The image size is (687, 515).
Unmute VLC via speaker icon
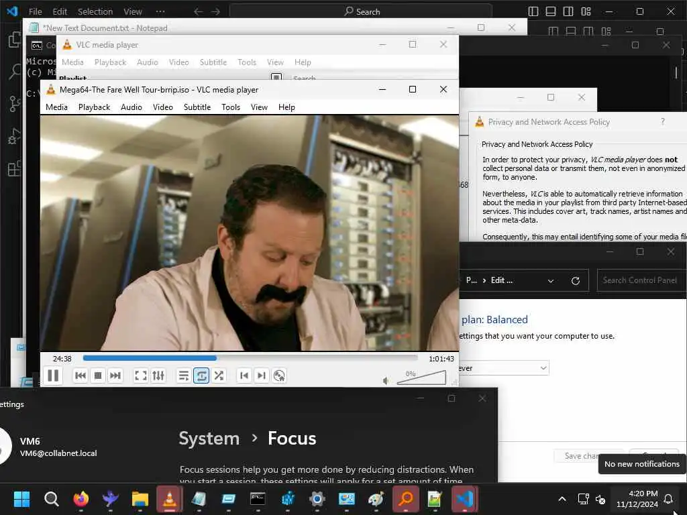click(x=386, y=381)
